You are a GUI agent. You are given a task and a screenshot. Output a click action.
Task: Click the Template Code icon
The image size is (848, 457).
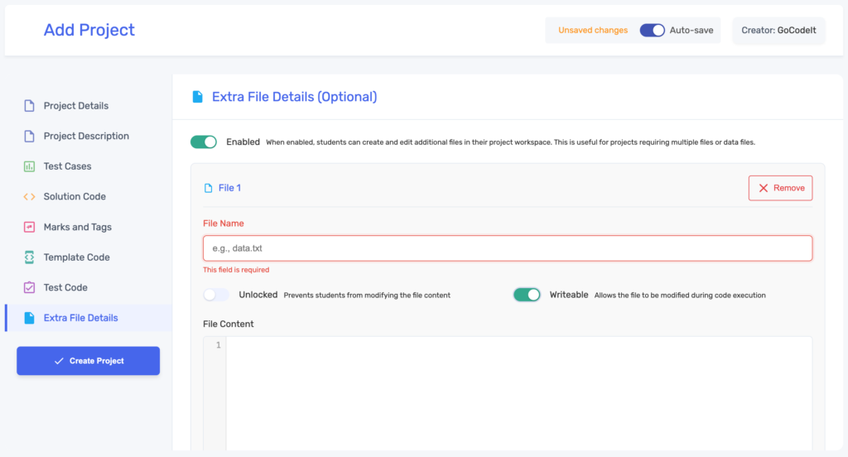click(x=29, y=257)
